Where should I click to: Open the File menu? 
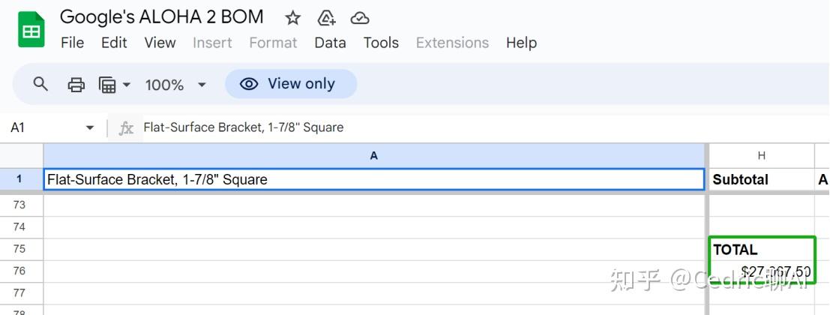(x=72, y=43)
